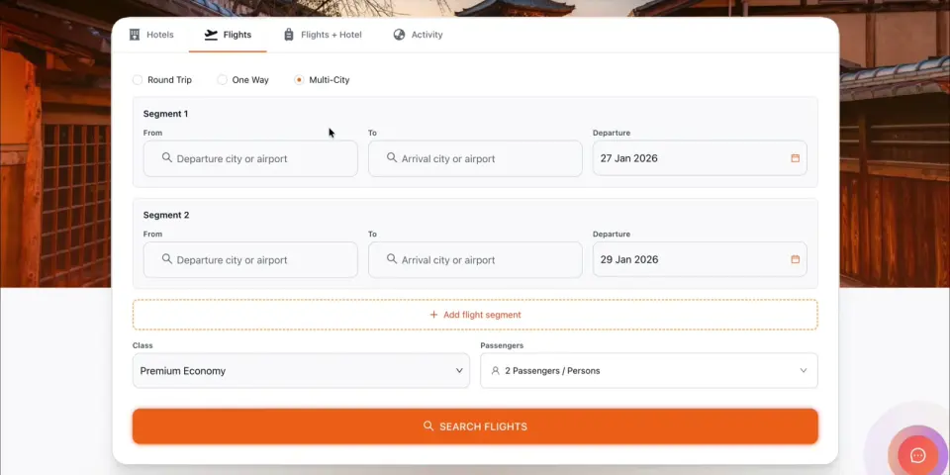
Task: Select the Multi-City radio button
Action: 299,80
